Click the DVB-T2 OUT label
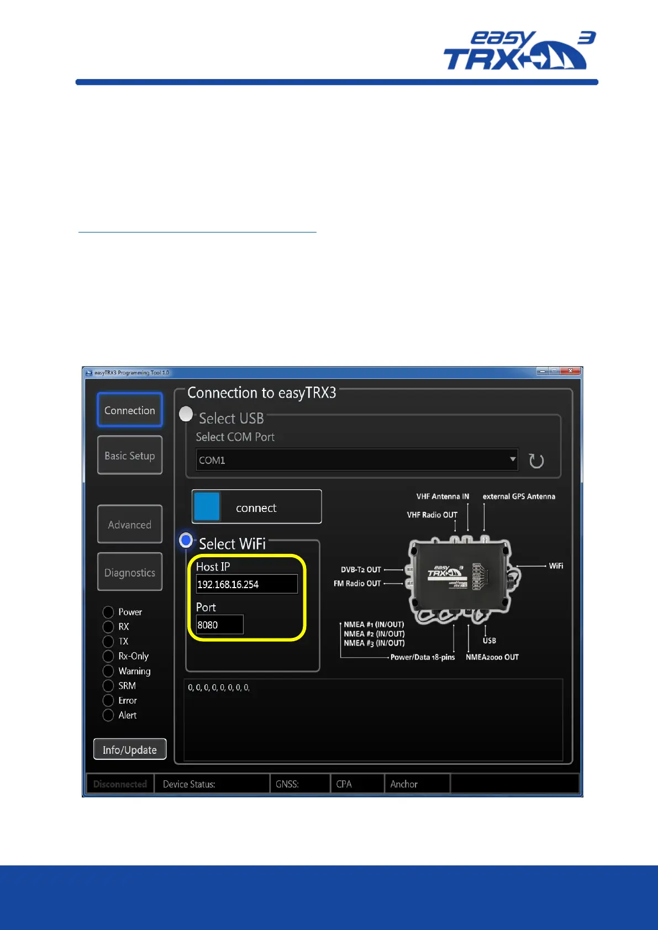Image resolution: width=658 pixels, height=930 pixels. click(x=361, y=569)
